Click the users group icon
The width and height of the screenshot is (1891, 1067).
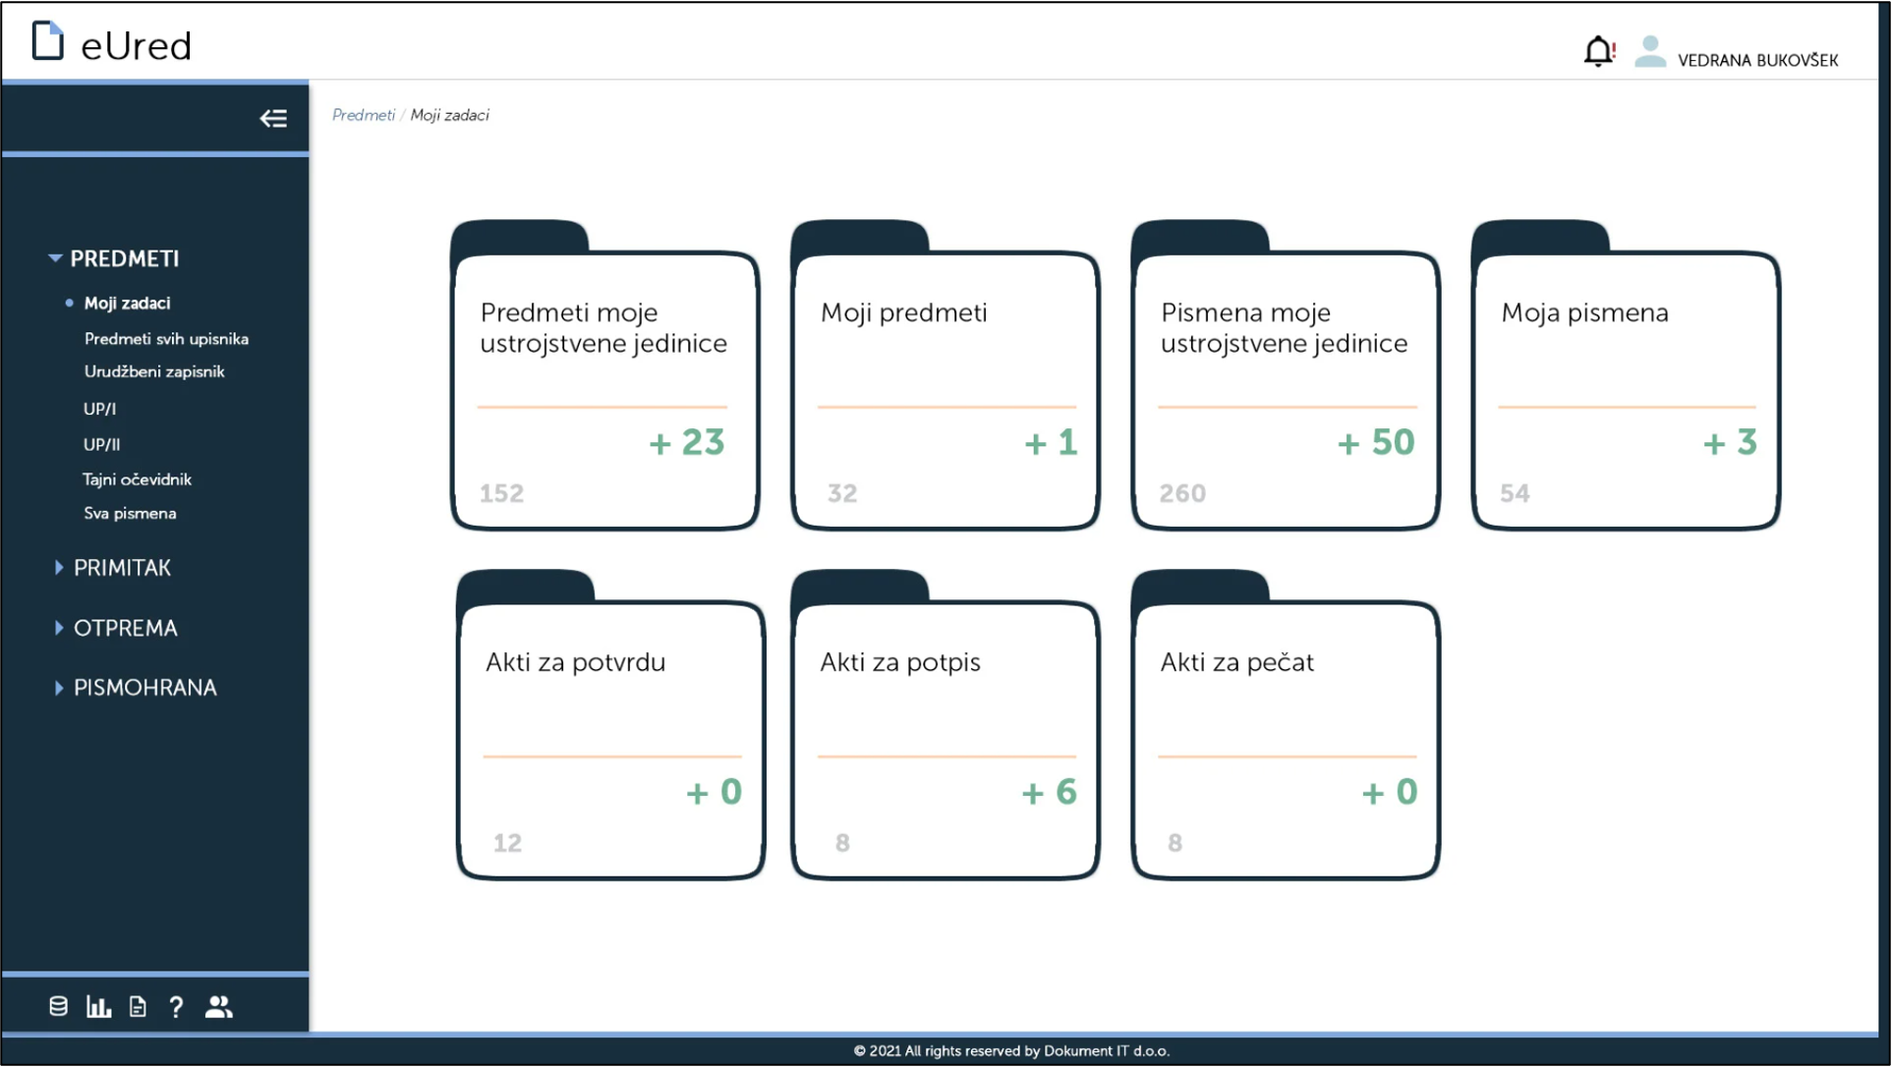coord(218,1006)
